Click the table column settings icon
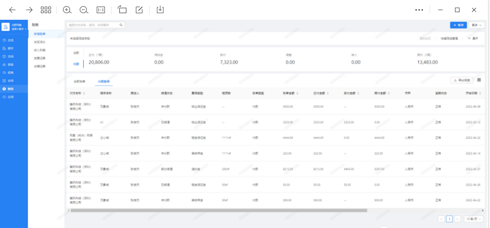Viewport: 490px width, 228px height. coord(479,80)
